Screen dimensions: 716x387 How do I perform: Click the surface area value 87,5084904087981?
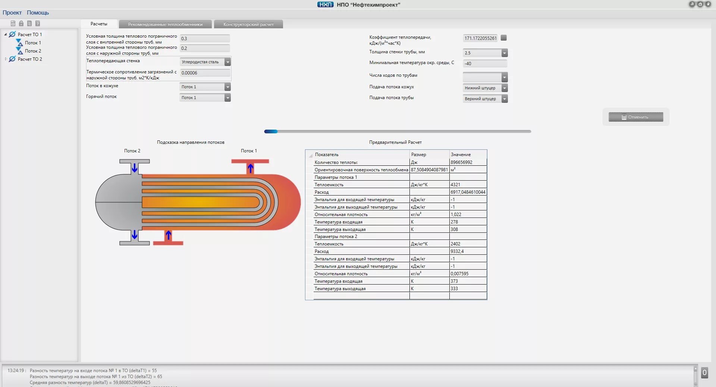[430, 170]
